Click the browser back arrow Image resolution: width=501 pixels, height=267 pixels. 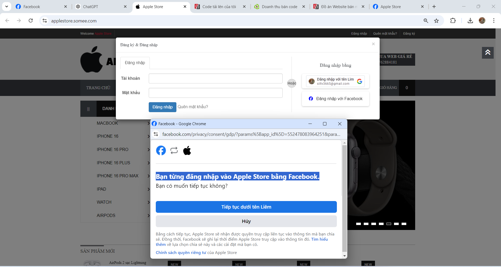7,21
